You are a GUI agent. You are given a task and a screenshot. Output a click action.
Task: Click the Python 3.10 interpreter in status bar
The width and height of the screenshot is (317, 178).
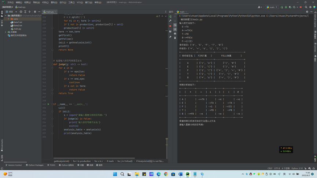click(297, 168)
